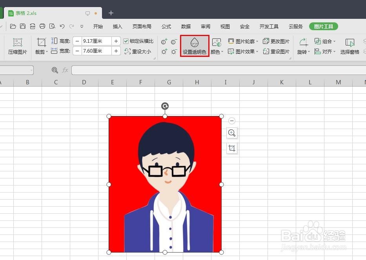Open the Name Box dropdown
366x260 pixels.
pos(31,70)
